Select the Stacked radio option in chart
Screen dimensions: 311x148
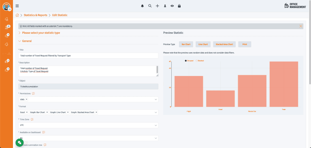pos(200,61)
